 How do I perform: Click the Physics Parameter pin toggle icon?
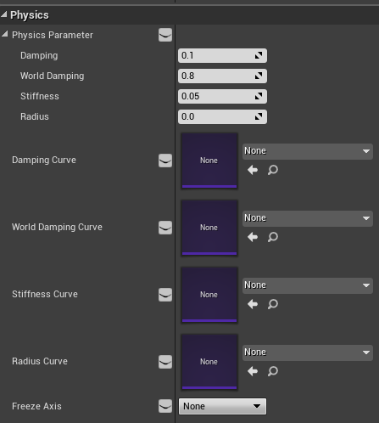coord(165,35)
